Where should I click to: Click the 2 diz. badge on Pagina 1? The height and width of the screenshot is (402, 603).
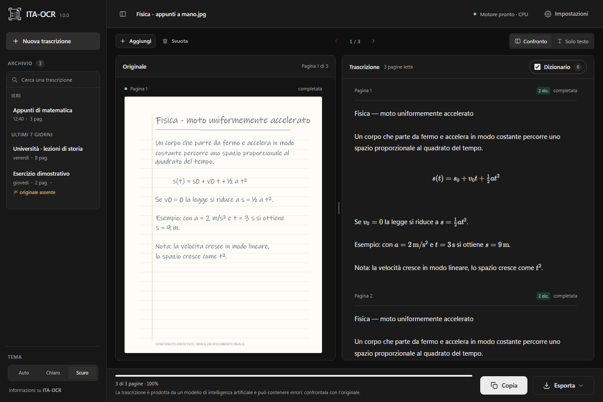pos(543,90)
